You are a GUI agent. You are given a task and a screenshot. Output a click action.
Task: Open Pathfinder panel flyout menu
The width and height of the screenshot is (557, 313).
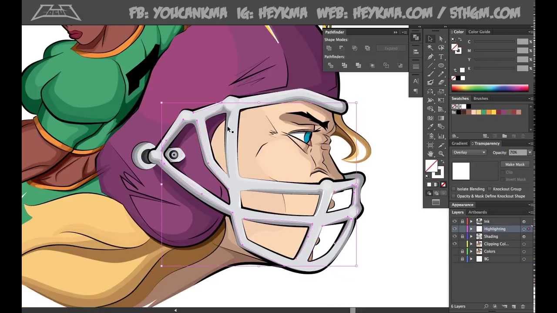point(404,32)
